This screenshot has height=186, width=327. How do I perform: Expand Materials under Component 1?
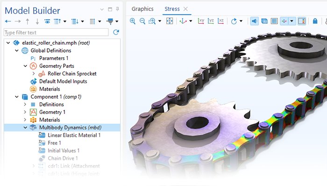coord(25,120)
